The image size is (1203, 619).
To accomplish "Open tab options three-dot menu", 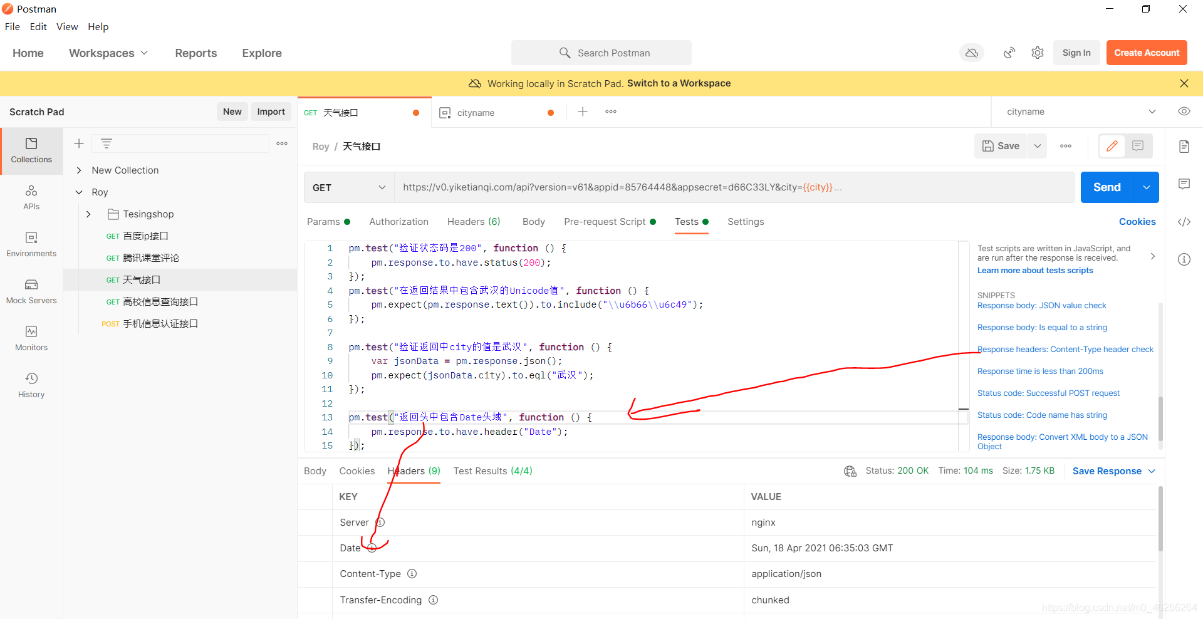I will 611,112.
